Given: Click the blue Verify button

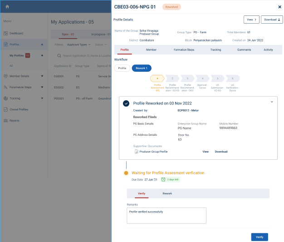Looking at the screenshot, I should 259,237.
